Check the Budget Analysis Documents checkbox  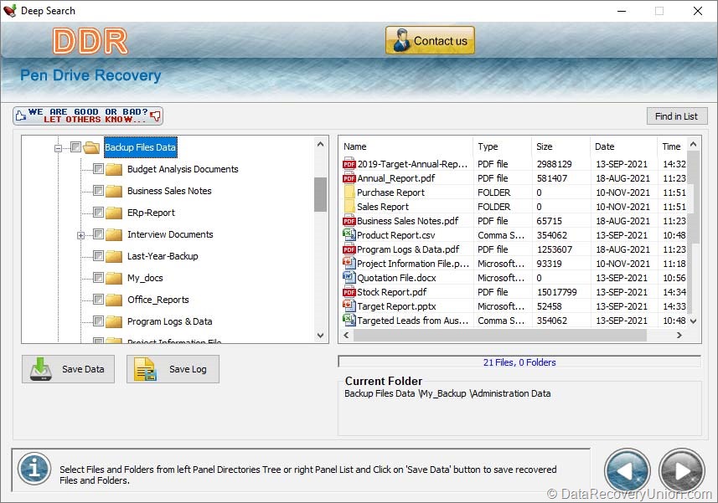98,169
